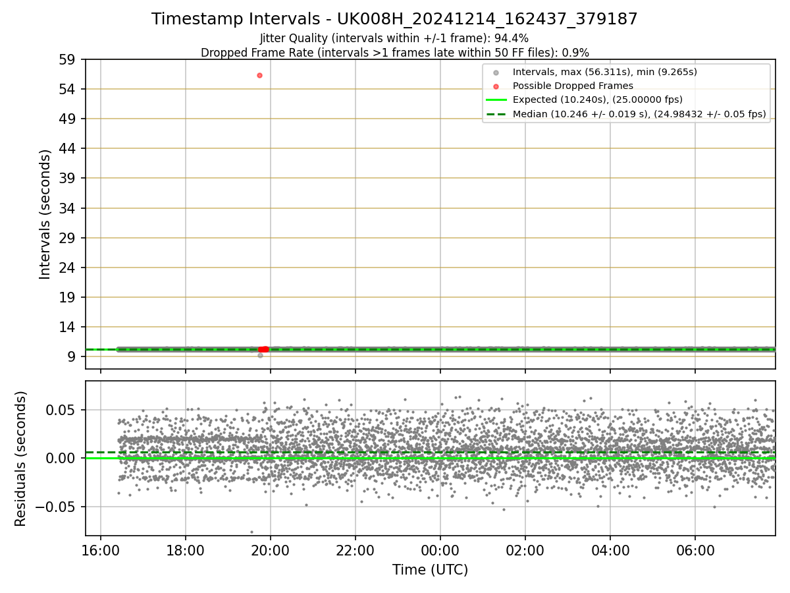The height and width of the screenshot is (593, 790).
Task: Click the y-axis tick label '19'
Action: (x=68, y=297)
